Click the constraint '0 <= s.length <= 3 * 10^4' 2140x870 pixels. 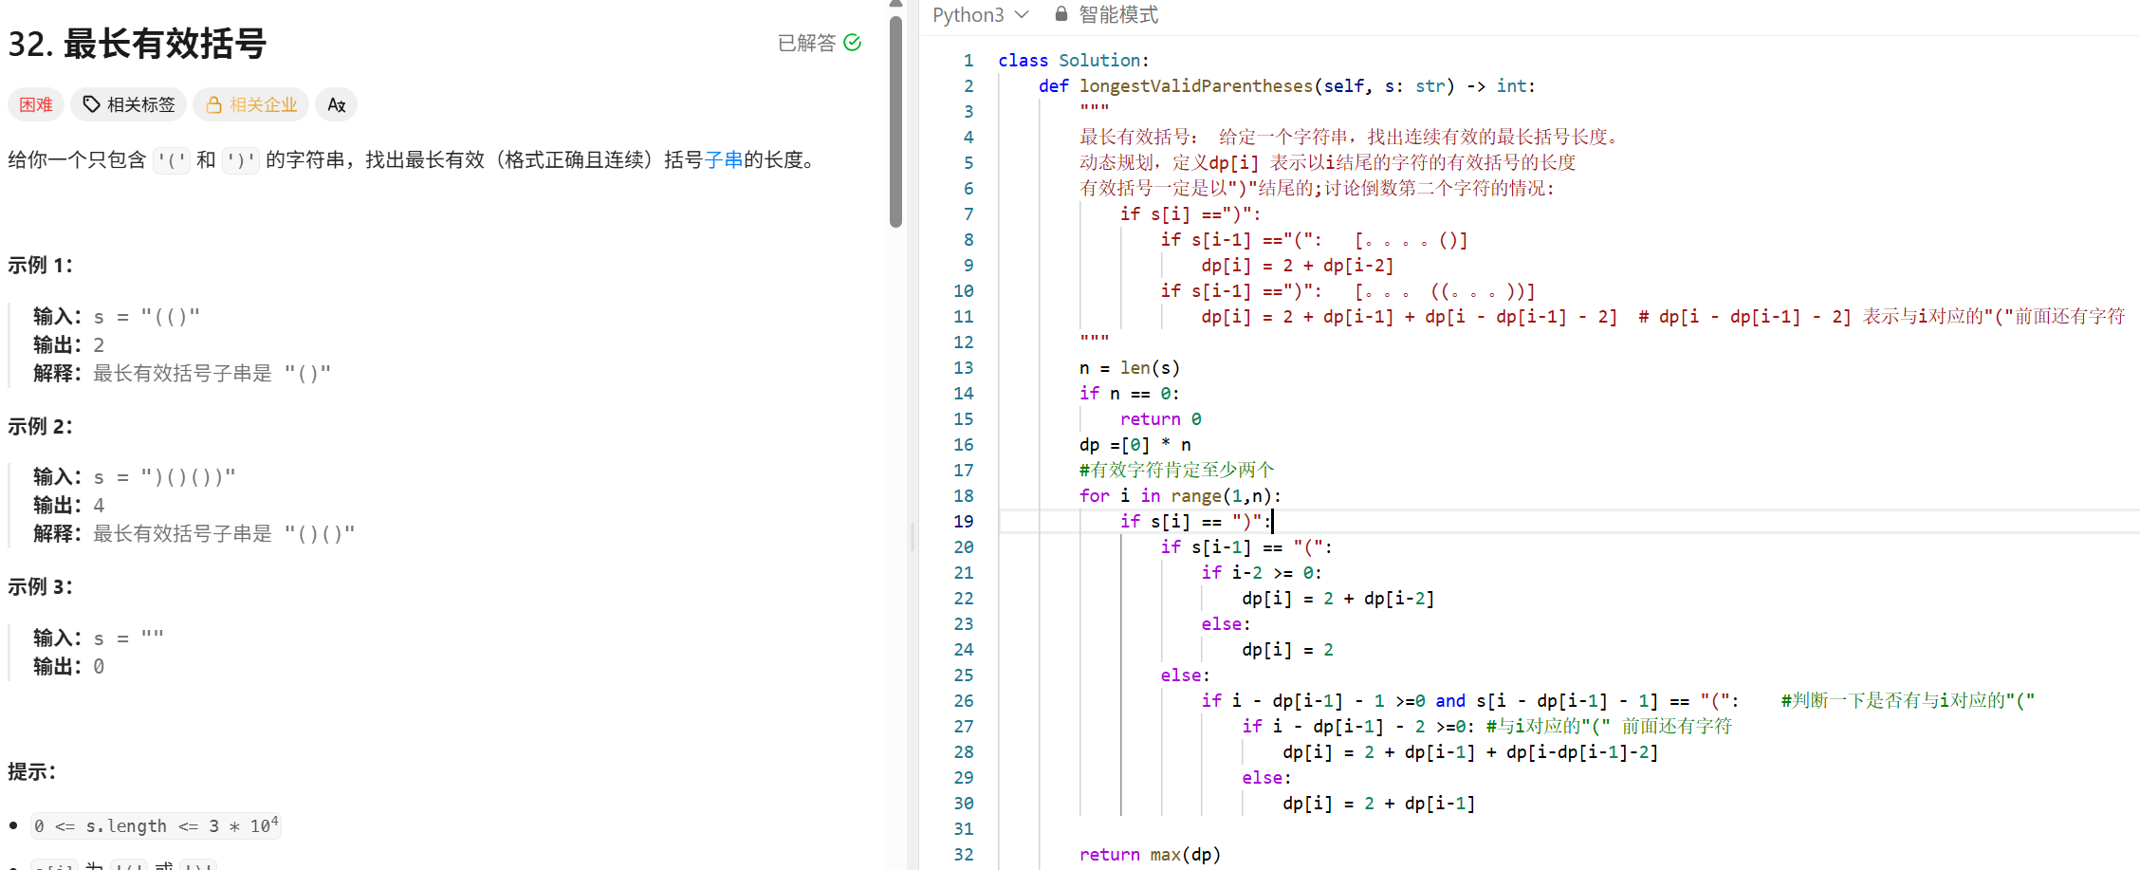click(156, 825)
